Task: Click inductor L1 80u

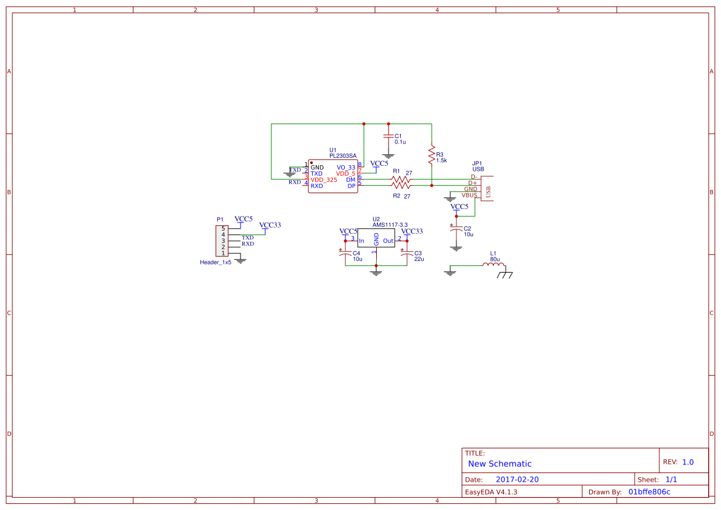Action: [493, 264]
